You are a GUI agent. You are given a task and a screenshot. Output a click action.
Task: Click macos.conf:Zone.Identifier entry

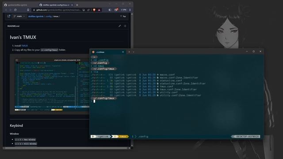(x=179, y=78)
